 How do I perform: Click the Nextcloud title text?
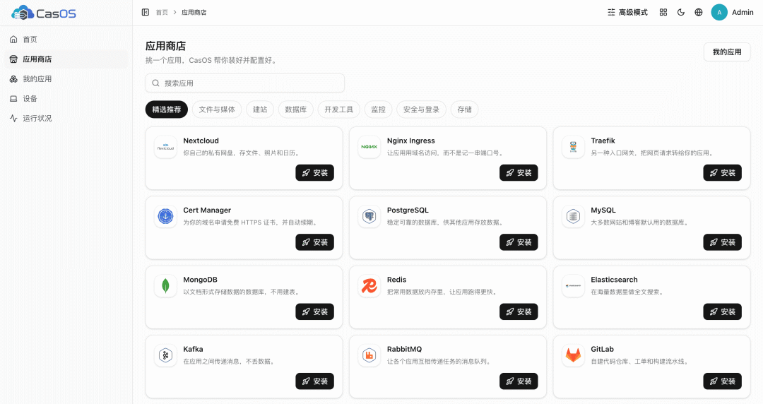201,141
